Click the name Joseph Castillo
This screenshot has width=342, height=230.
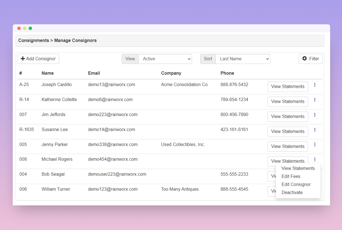[57, 85]
